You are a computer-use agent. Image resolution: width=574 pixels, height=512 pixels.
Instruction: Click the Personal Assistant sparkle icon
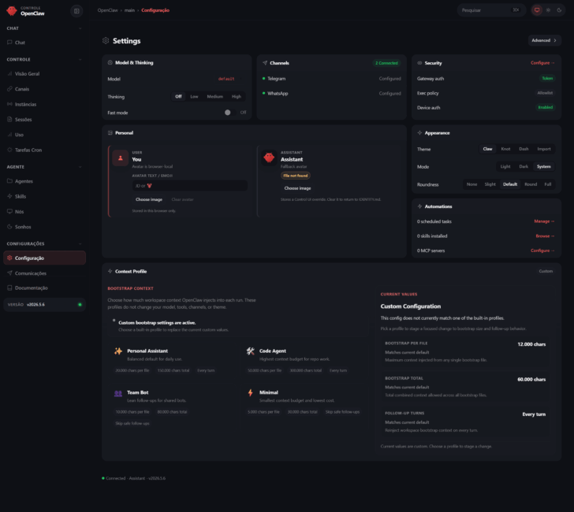(118, 351)
